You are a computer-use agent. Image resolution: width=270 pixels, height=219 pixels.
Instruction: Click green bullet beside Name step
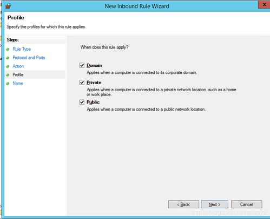(x=8, y=84)
